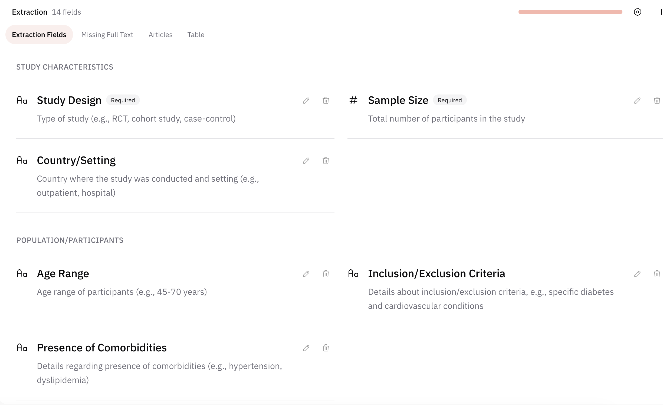Screen dimensions: 663x405
Task: Click the Presence of Comorbidities field title
Action: [102, 348]
